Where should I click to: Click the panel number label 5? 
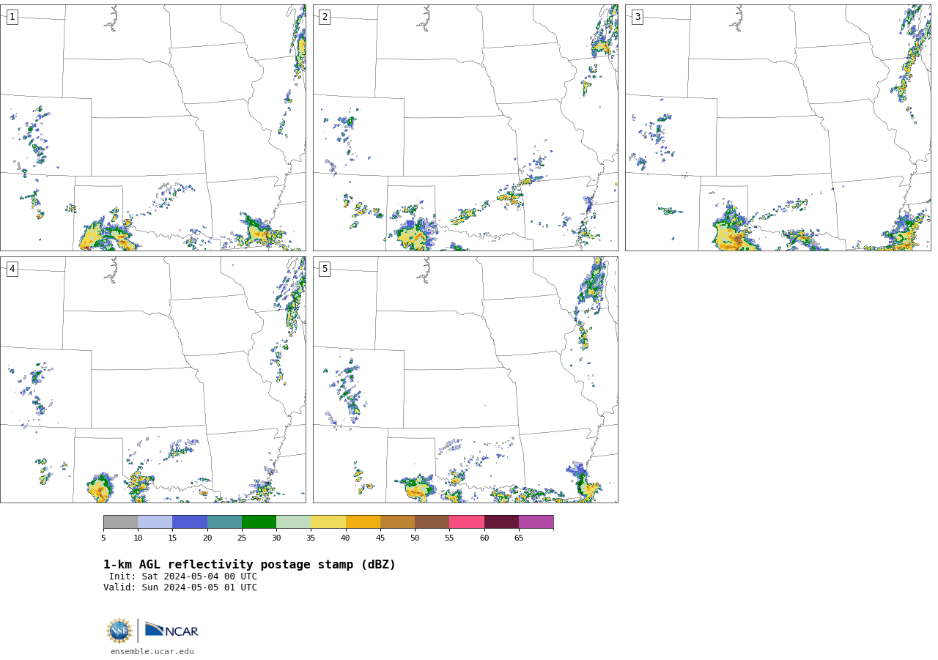[x=325, y=269]
